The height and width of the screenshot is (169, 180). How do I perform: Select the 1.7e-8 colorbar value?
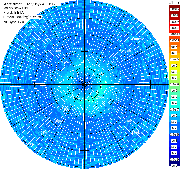[x=174, y=134]
